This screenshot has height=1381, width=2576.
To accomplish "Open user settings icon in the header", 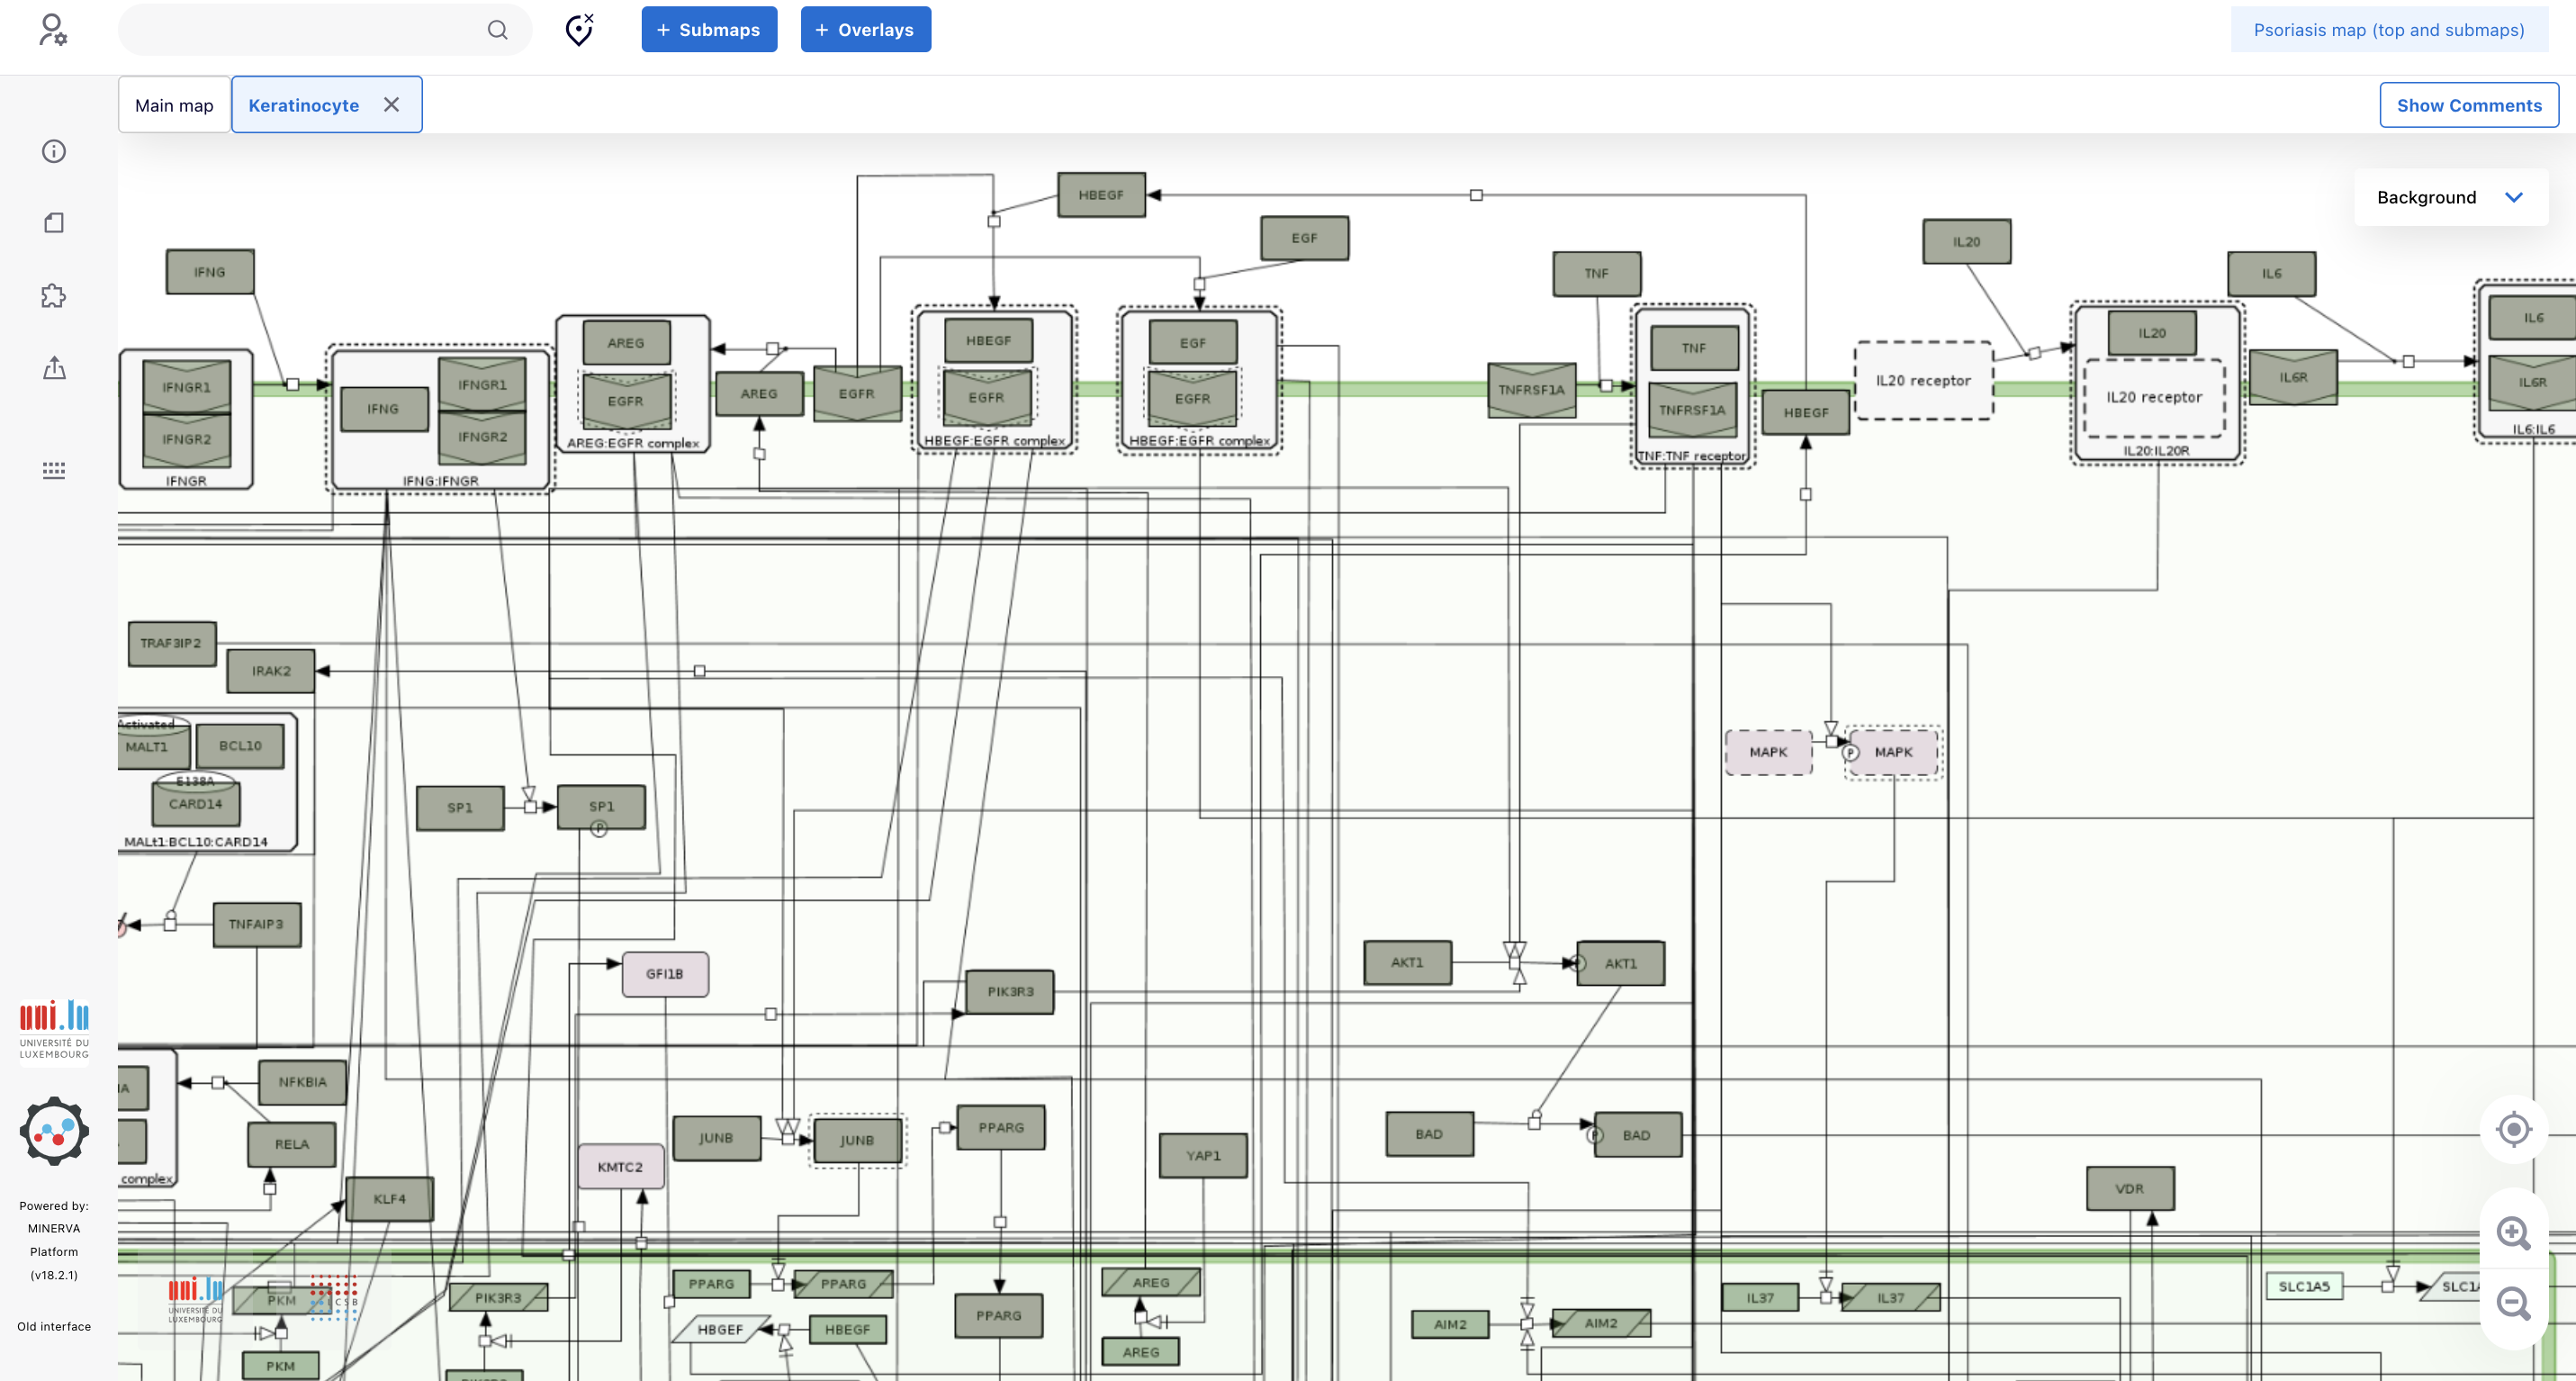I will click(x=53, y=30).
